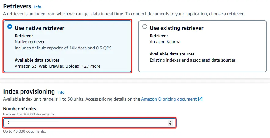
Task: Decrease units with the stepper down arrow
Action: (x=171, y=124)
